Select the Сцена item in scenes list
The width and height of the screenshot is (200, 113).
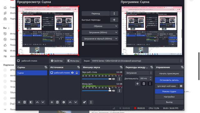pos(32,73)
